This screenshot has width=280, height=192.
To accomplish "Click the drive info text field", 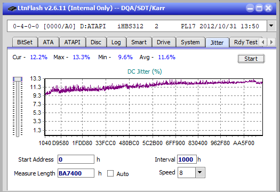I will [137, 26].
